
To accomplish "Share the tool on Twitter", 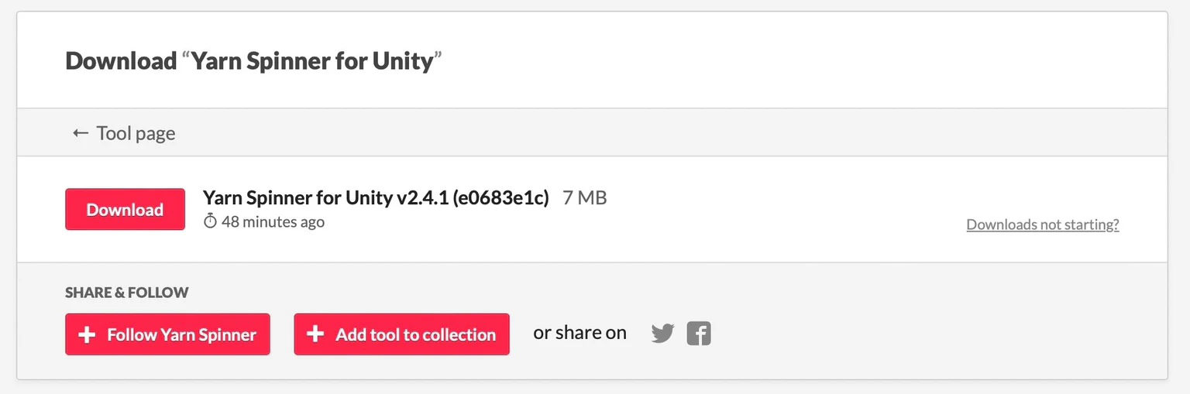I will click(662, 334).
